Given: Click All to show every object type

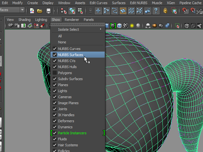Looking at the screenshot, I should pos(60,36).
